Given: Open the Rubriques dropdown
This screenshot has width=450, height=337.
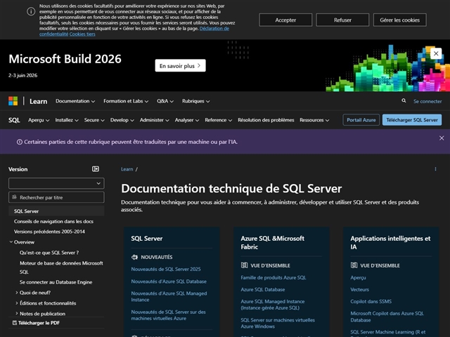Looking at the screenshot, I should tap(195, 101).
